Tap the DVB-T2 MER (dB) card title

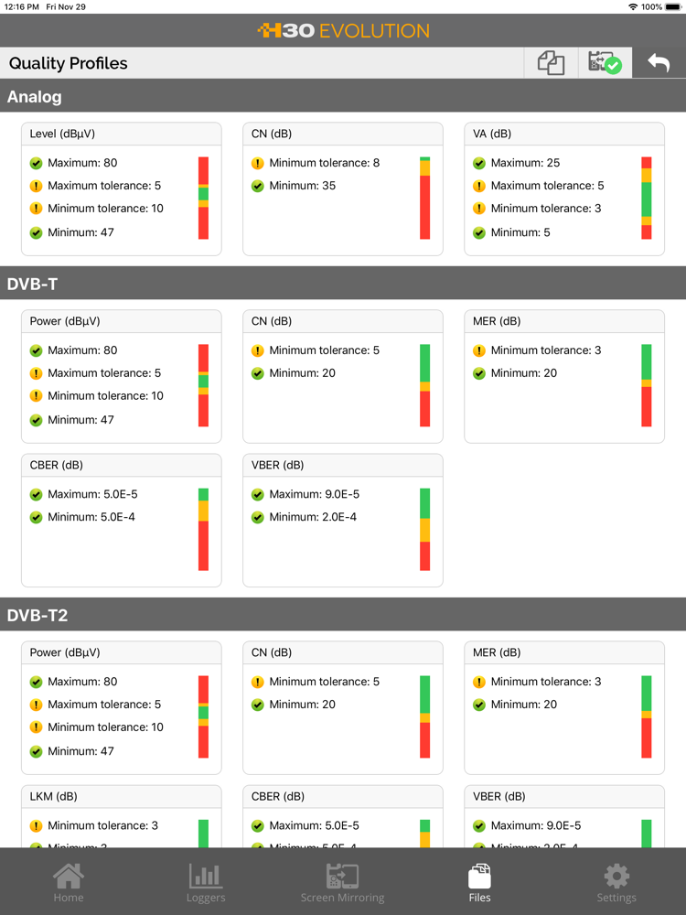point(497,652)
